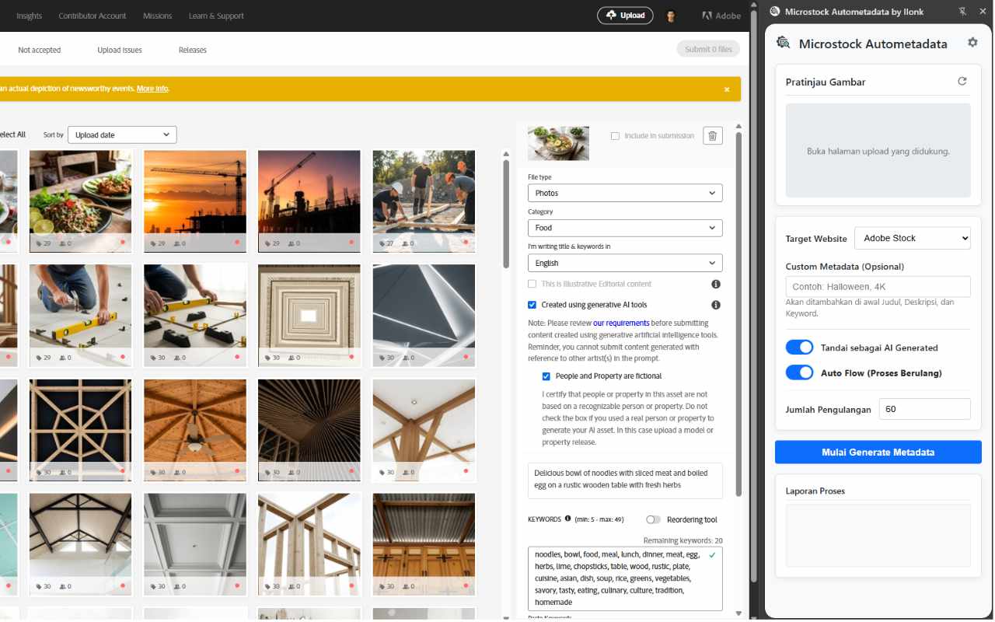Open the user profile avatar
The image size is (995, 622).
(671, 16)
